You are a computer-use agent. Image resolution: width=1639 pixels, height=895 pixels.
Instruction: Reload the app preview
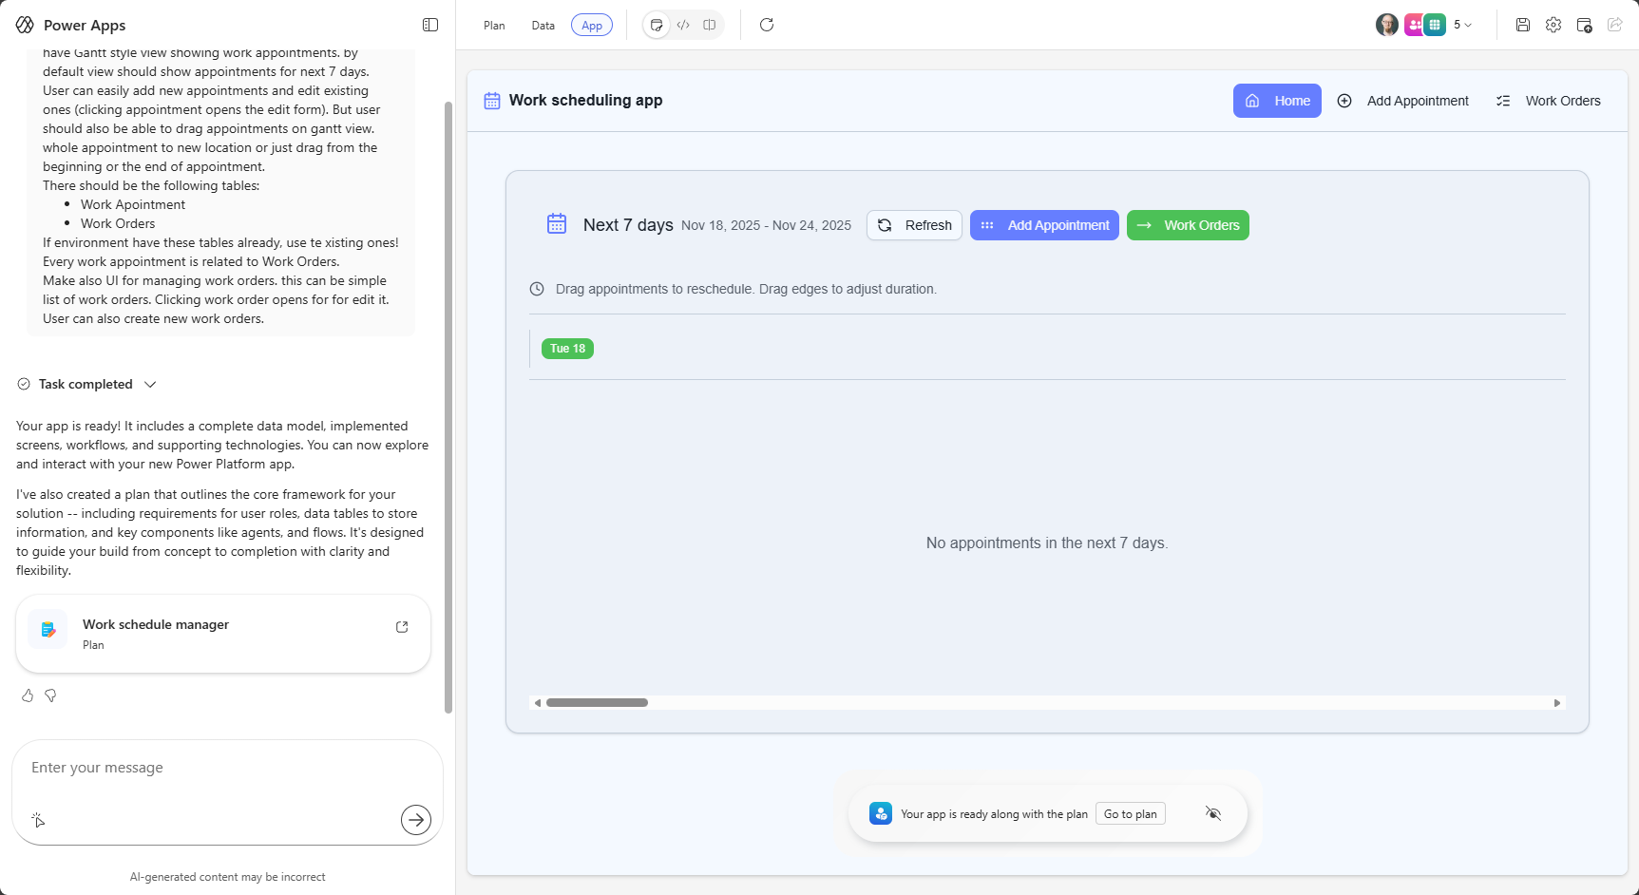pos(767,25)
